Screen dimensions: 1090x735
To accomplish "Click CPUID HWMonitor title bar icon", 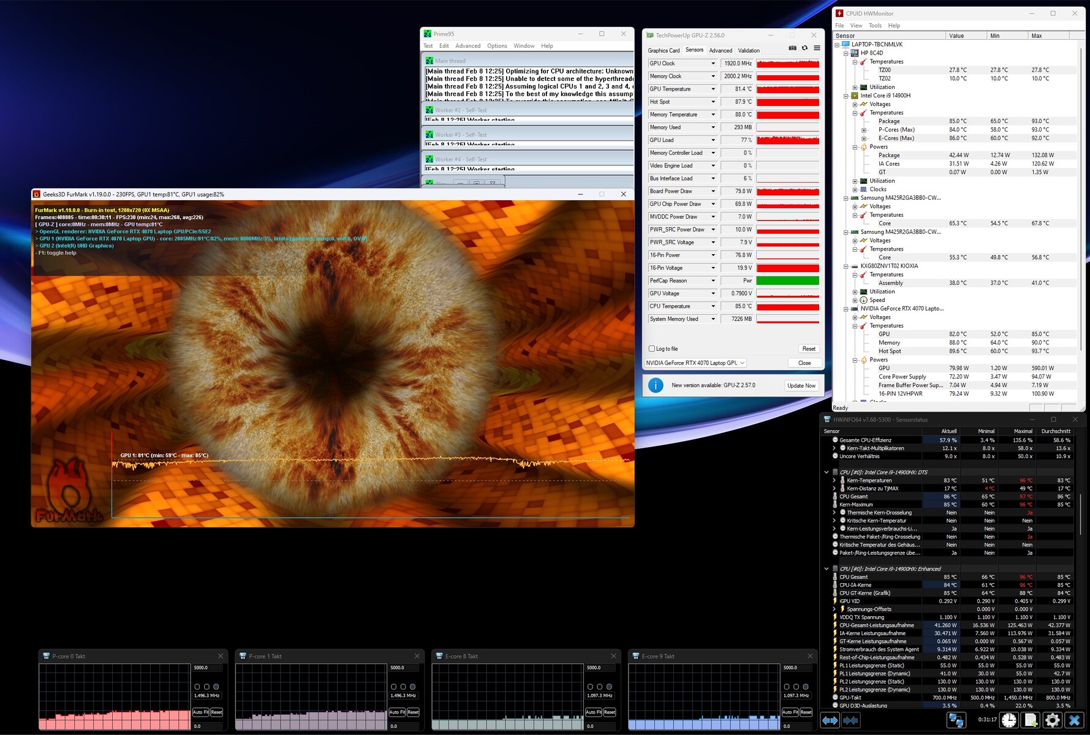I will (x=839, y=13).
